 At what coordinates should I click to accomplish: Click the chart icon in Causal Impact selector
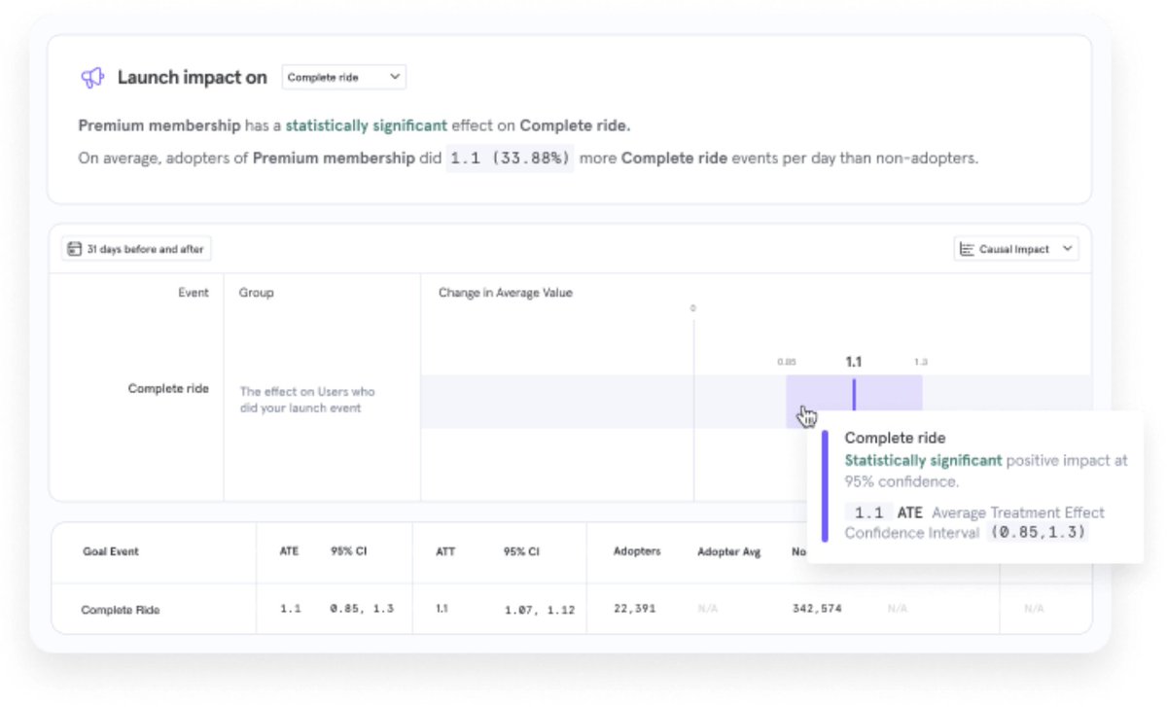965,248
